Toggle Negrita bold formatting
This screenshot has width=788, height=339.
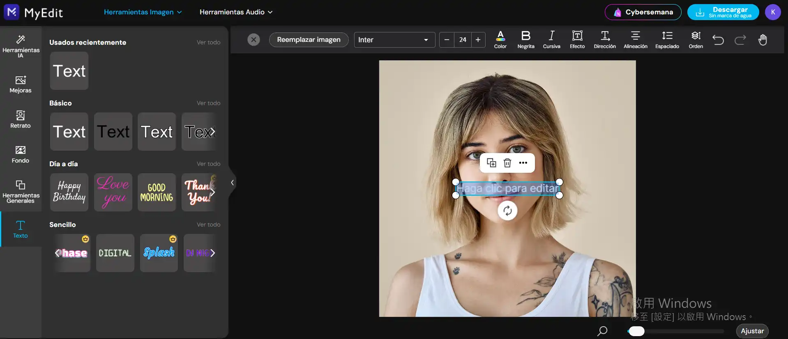525,39
